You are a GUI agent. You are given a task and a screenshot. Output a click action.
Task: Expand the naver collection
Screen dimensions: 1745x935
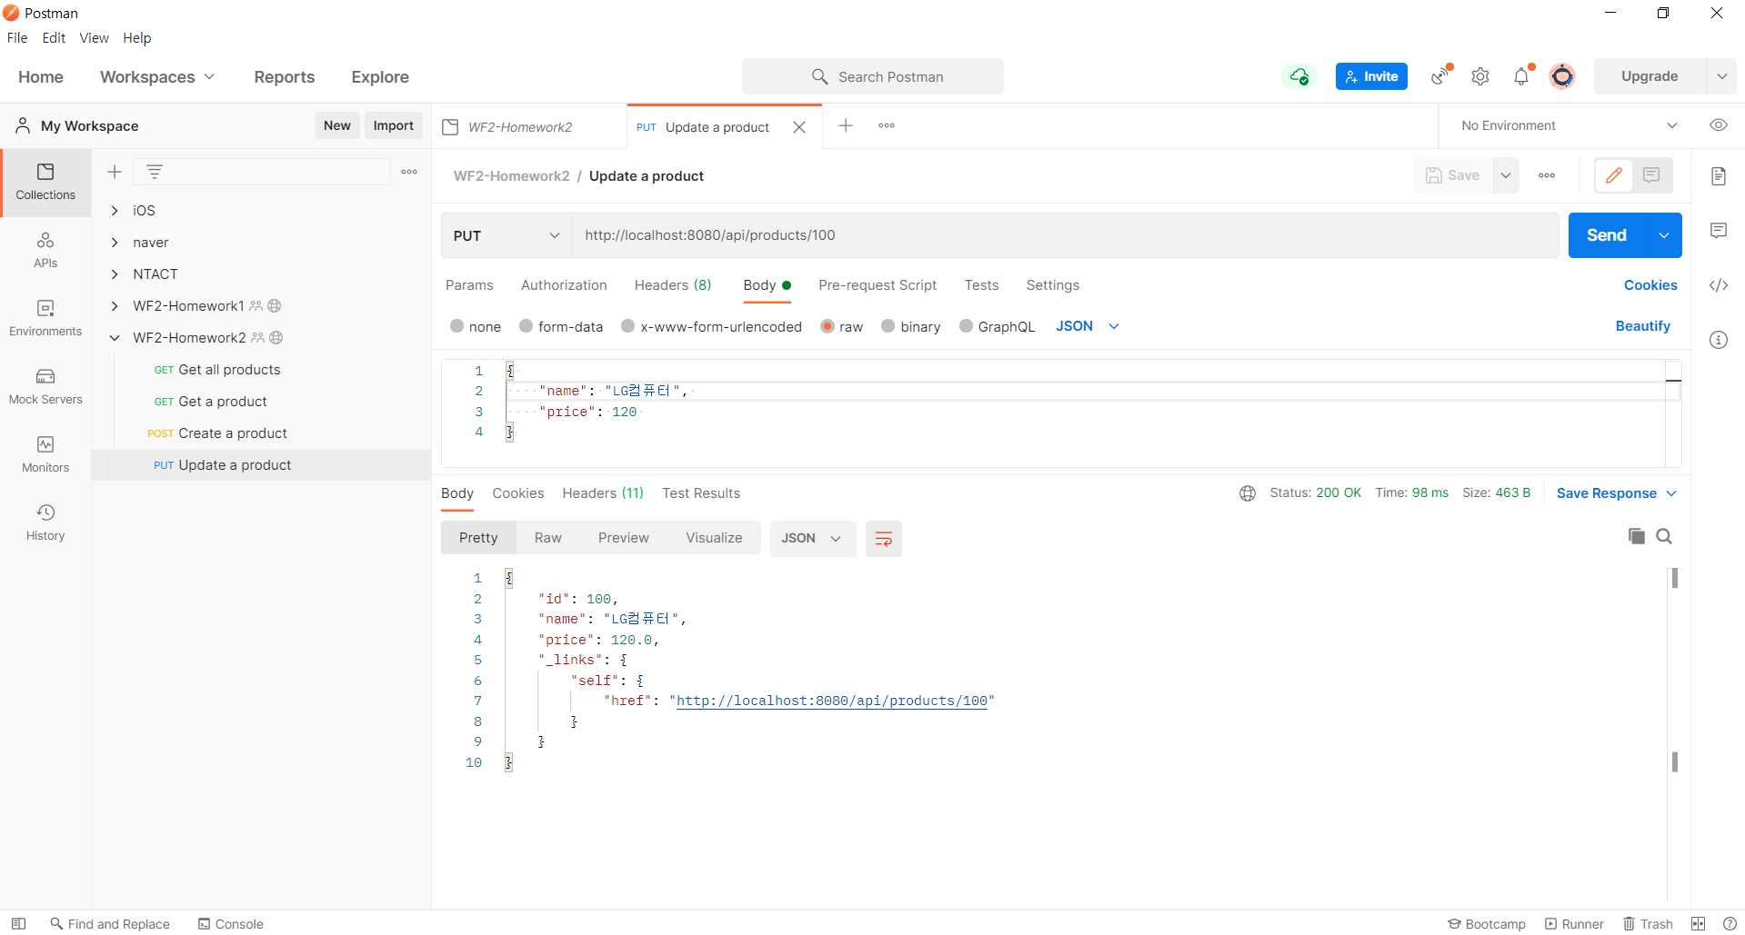(x=115, y=243)
